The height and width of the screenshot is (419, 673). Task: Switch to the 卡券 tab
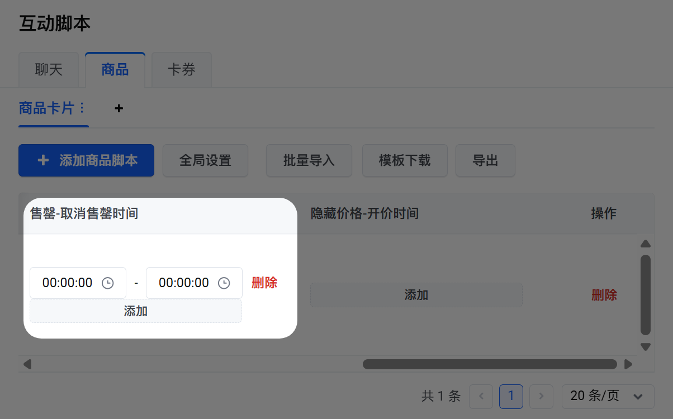182,70
